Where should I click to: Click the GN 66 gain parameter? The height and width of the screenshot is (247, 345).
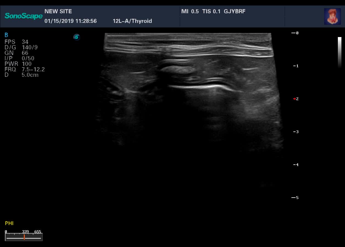(x=16, y=53)
